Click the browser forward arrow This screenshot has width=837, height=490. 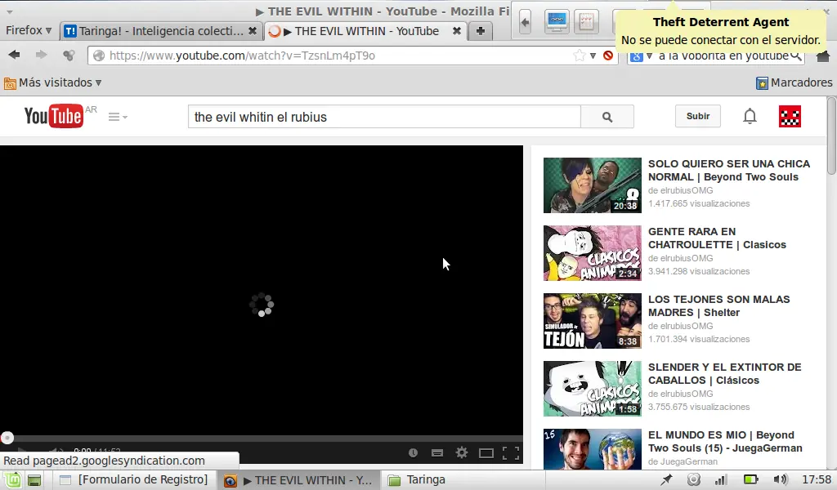point(41,55)
